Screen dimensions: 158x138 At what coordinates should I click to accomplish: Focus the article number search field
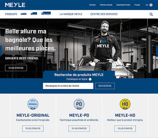point(68,86)
